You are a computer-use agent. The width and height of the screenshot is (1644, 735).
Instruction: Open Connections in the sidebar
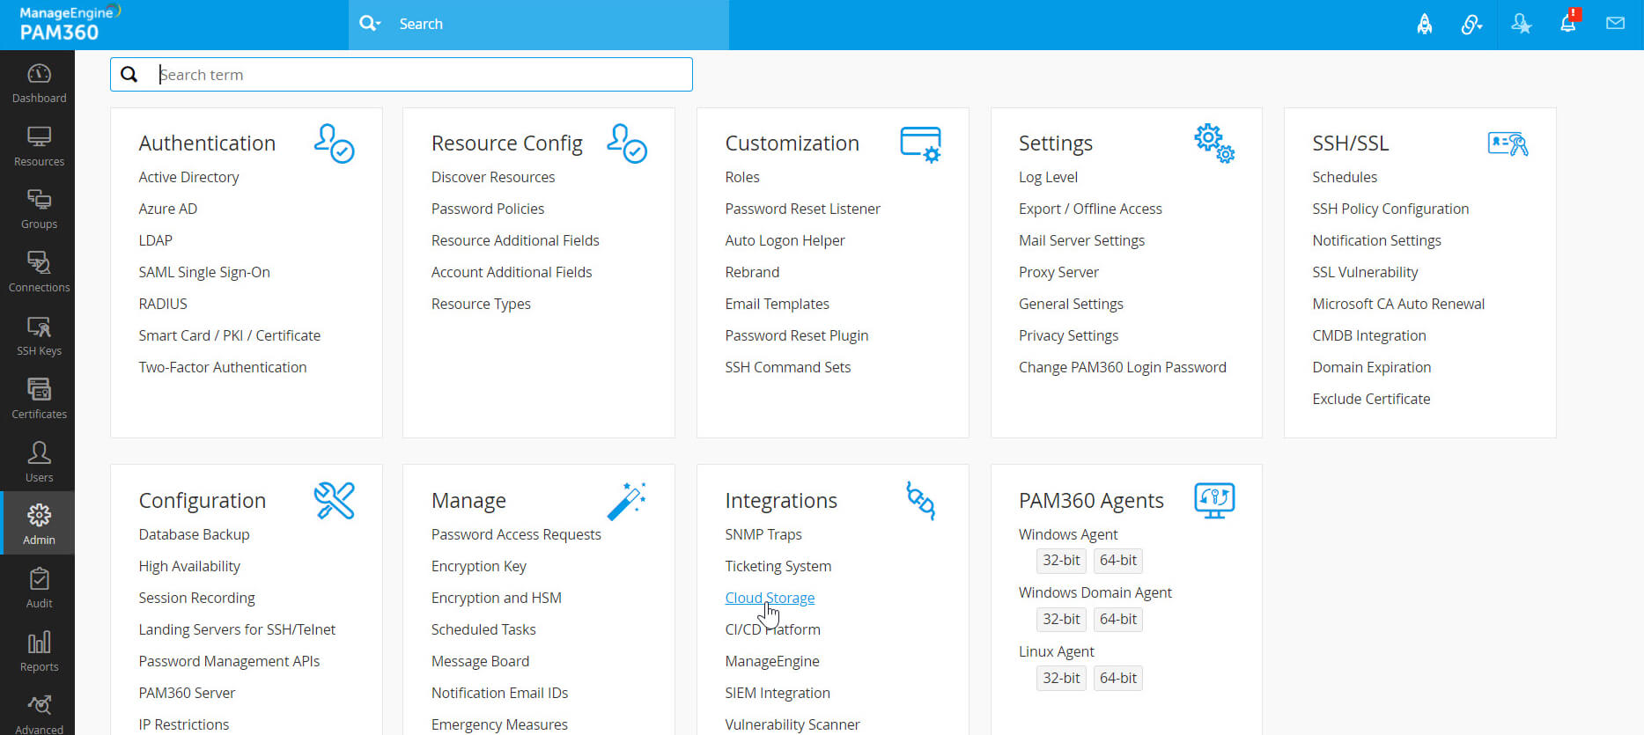click(39, 273)
